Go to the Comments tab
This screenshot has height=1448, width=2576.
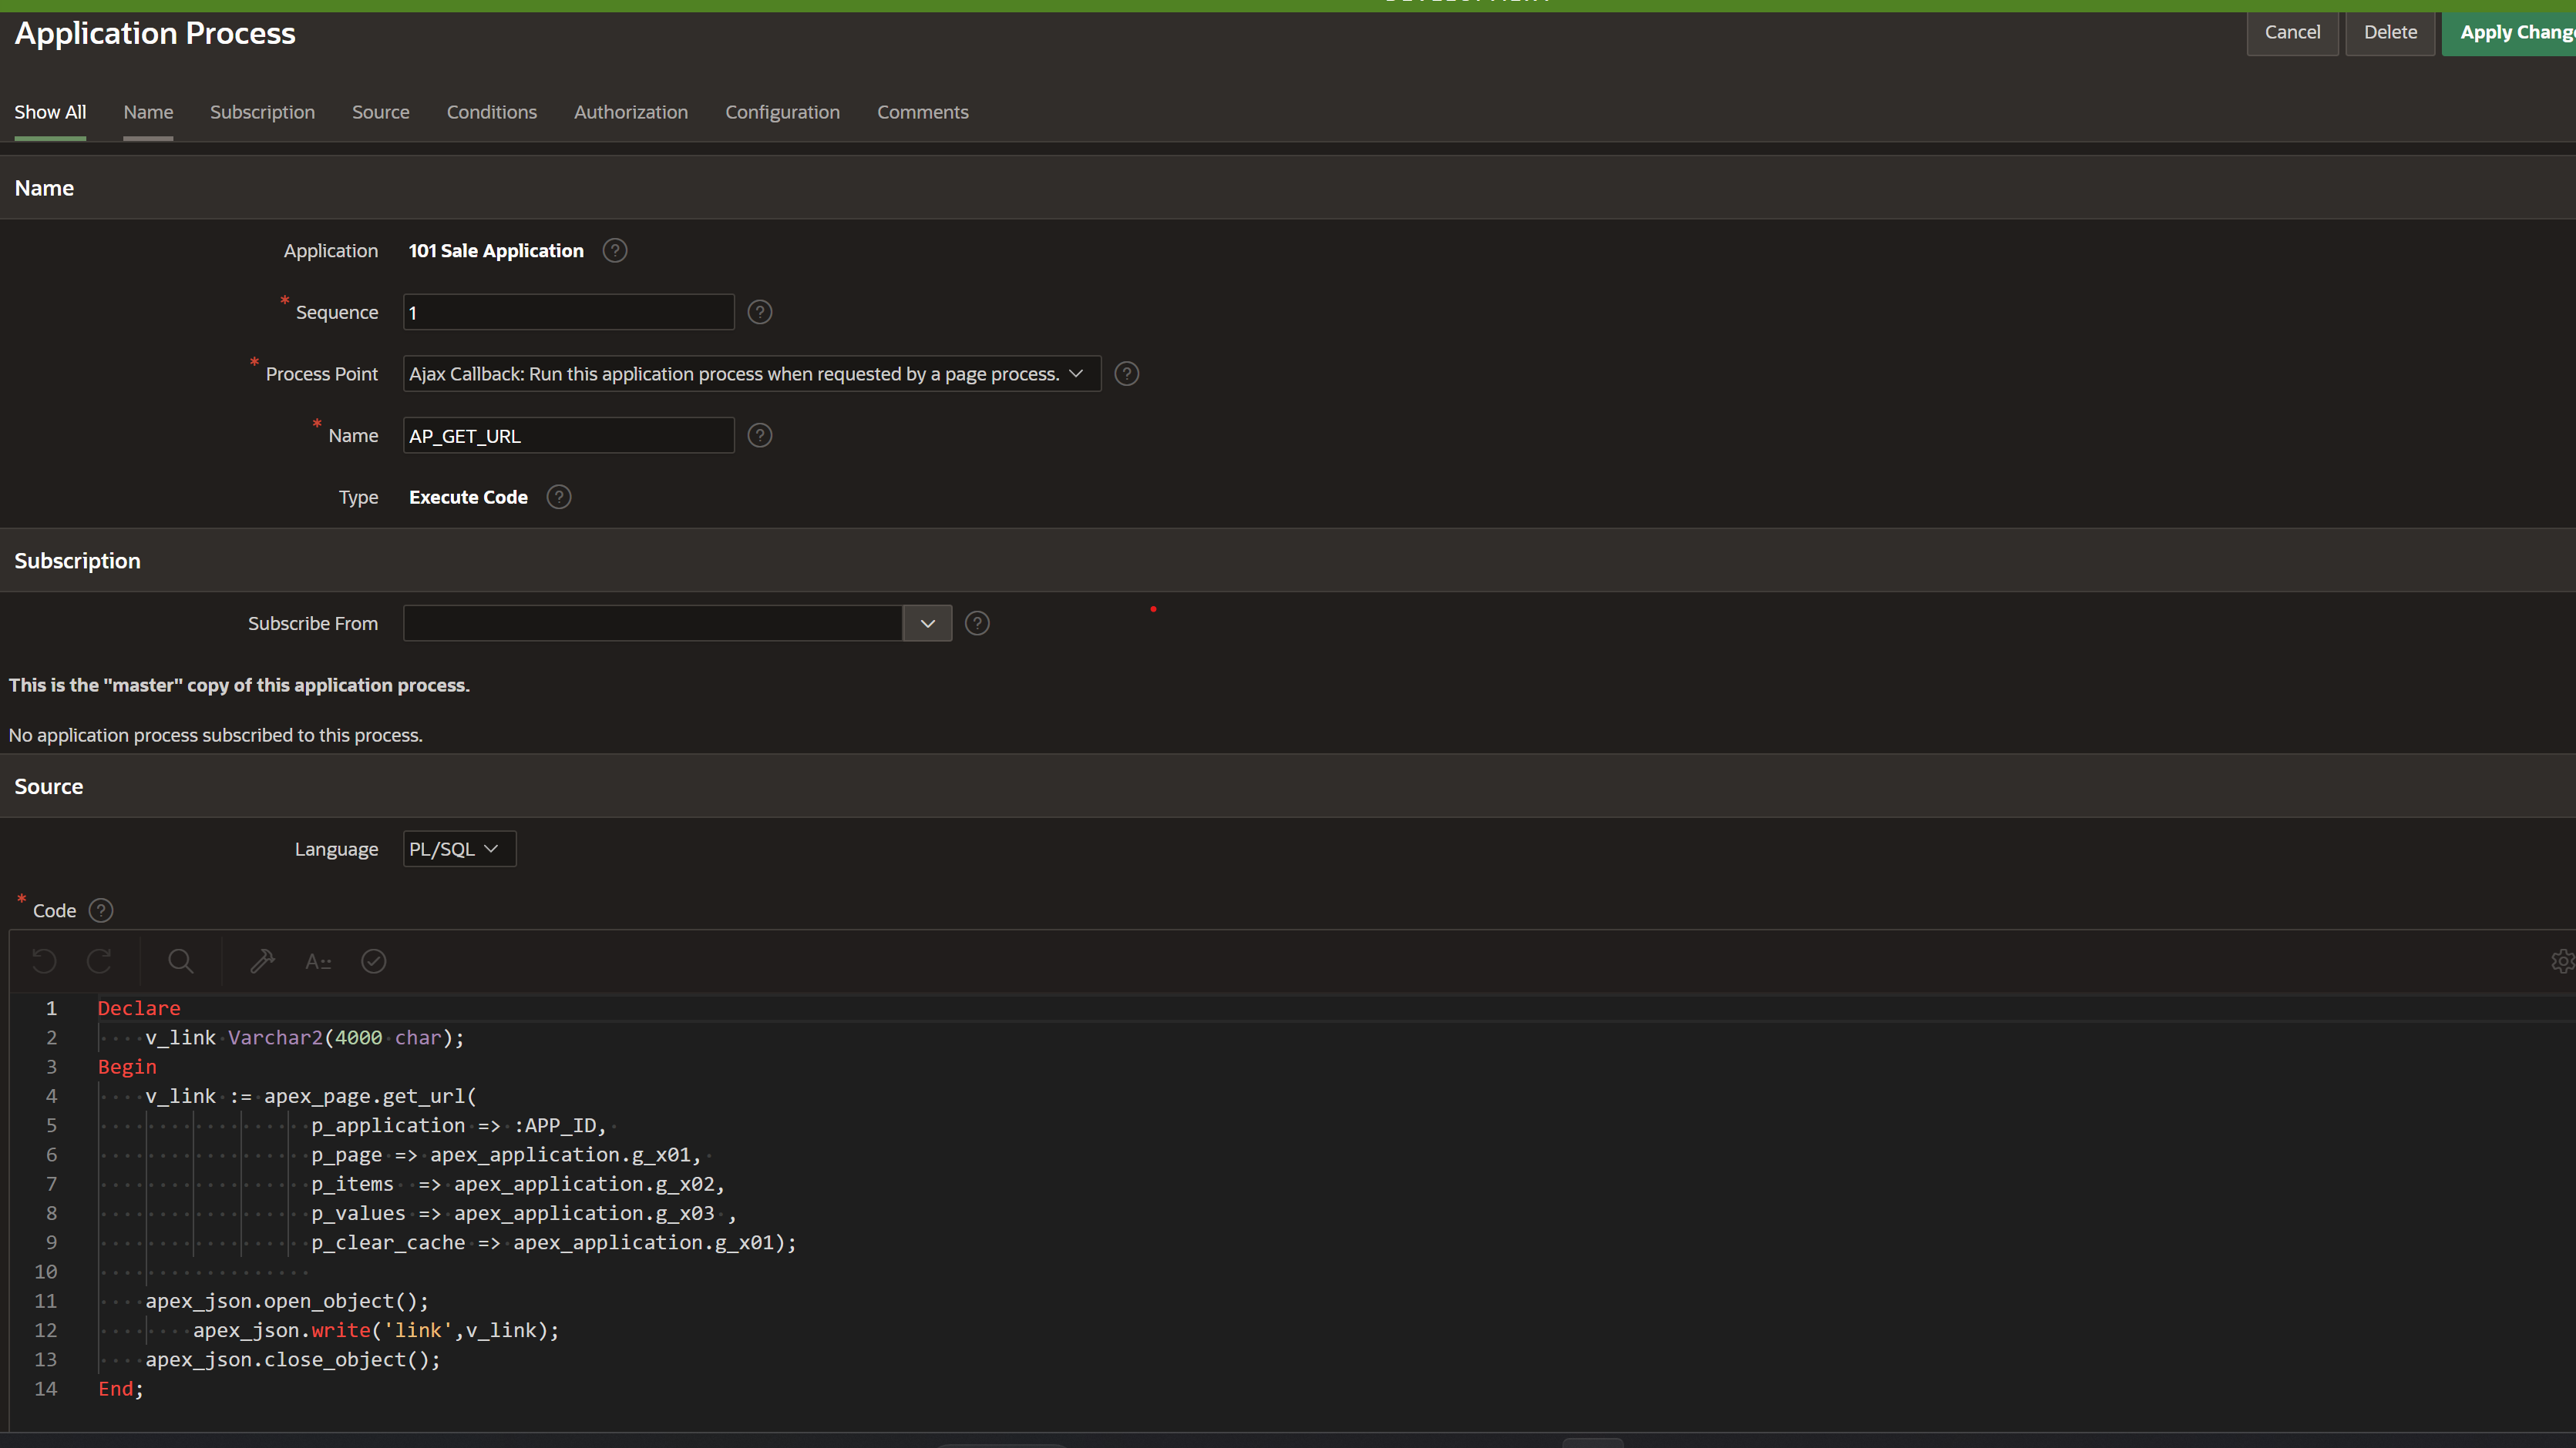(922, 112)
